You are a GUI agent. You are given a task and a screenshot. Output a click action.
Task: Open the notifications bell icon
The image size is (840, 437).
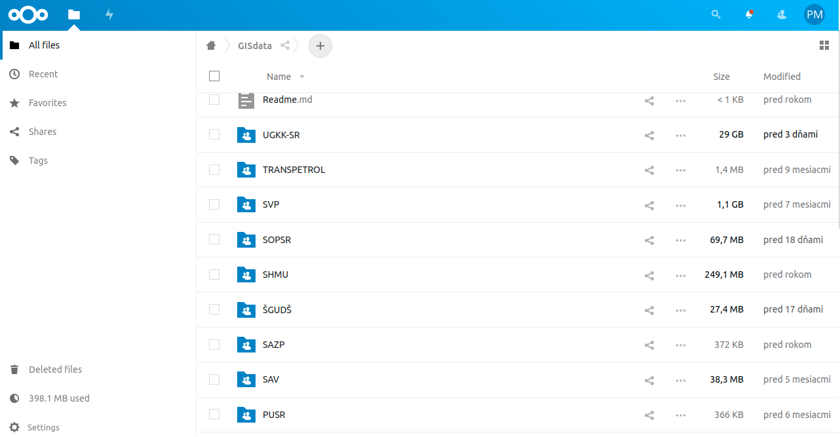749,14
